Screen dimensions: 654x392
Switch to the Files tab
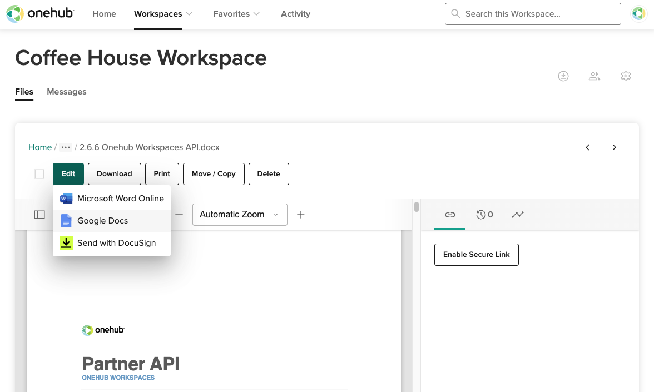tap(24, 92)
